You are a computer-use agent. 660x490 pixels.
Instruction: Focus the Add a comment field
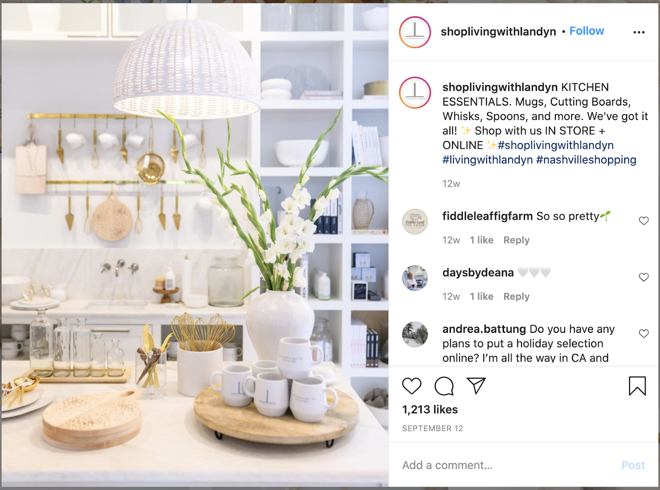[x=507, y=465]
